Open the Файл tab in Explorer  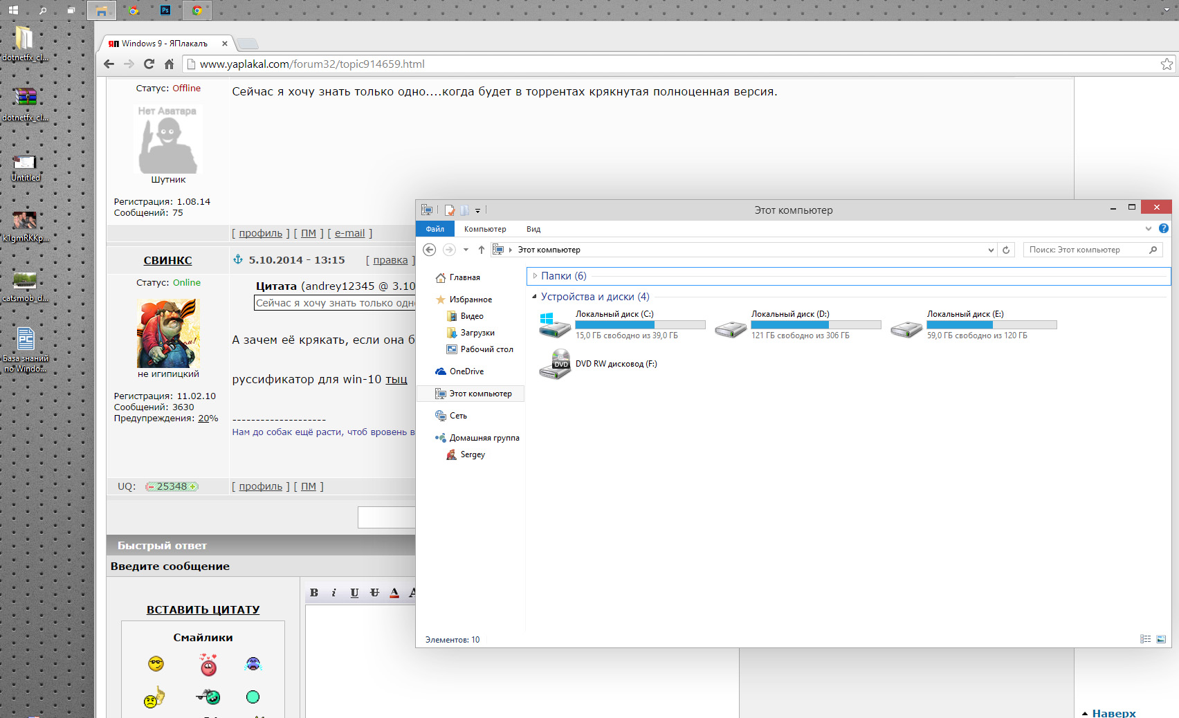435,229
